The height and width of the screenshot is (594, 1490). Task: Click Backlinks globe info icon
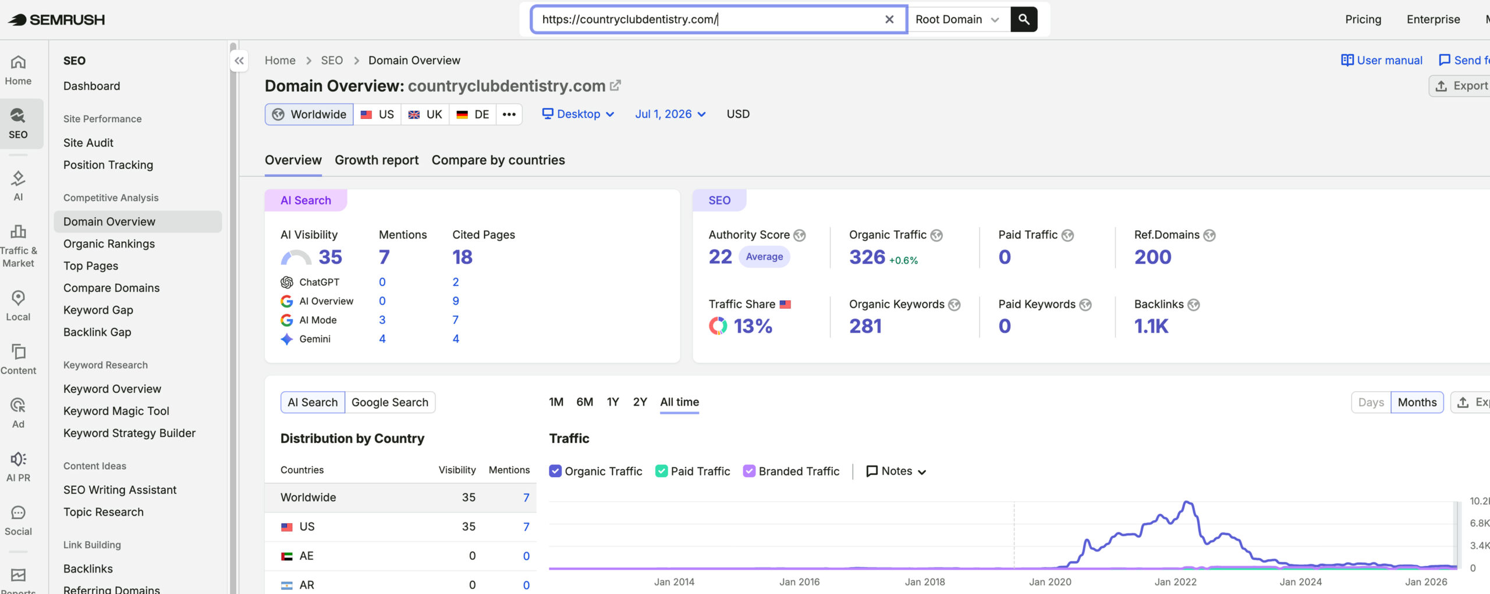pos(1194,305)
